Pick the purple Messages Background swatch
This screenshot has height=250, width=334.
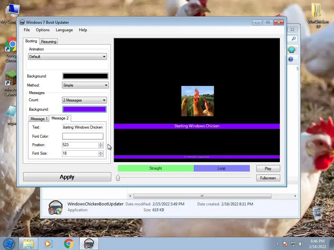click(x=84, y=109)
